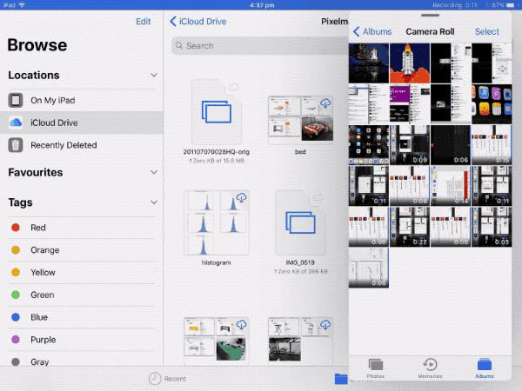Open folder with green sofa thumbnail
522x391 pixels.
pos(217,340)
